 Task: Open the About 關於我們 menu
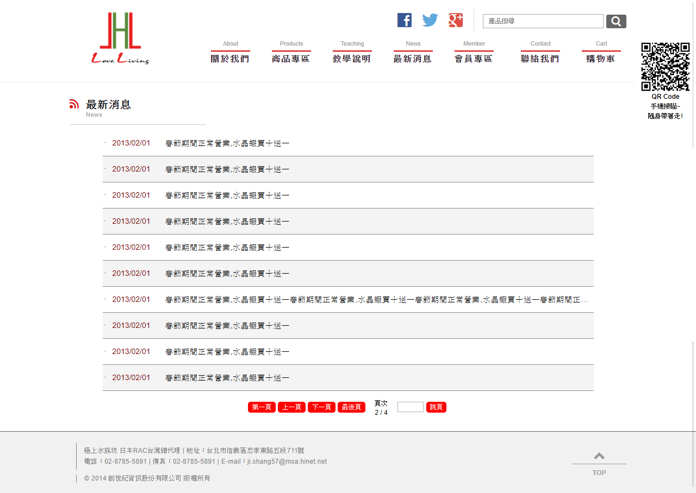click(231, 52)
